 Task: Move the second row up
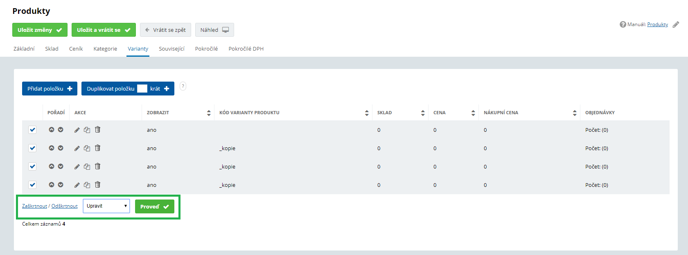point(52,148)
